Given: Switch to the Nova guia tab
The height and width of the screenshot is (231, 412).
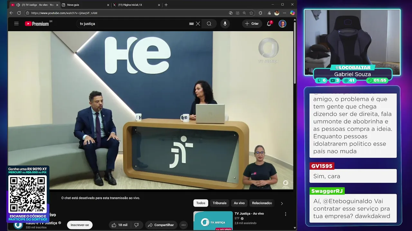Looking at the screenshot, I should click(x=84, y=5).
